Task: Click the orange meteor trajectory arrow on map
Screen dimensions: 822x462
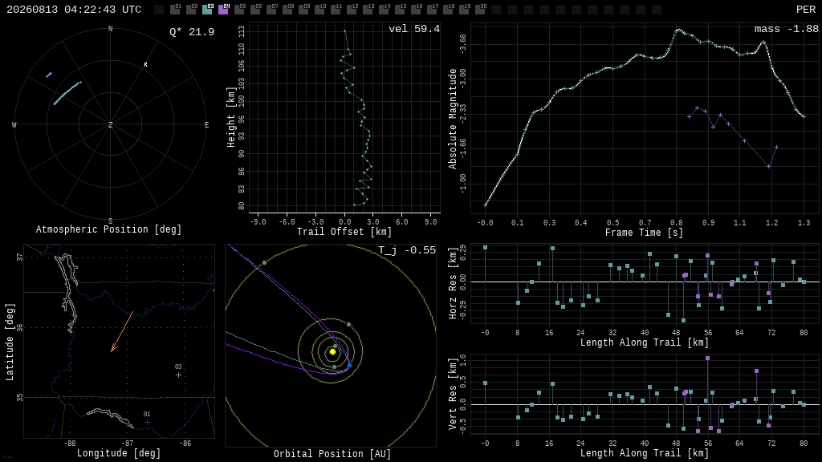Action: pos(122,331)
